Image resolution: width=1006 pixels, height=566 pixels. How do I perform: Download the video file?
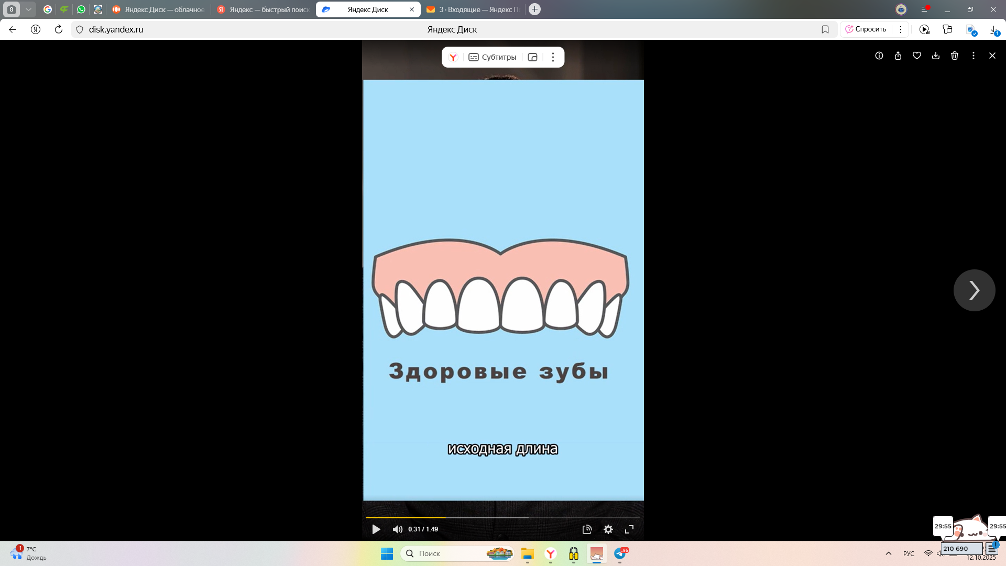click(x=936, y=56)
